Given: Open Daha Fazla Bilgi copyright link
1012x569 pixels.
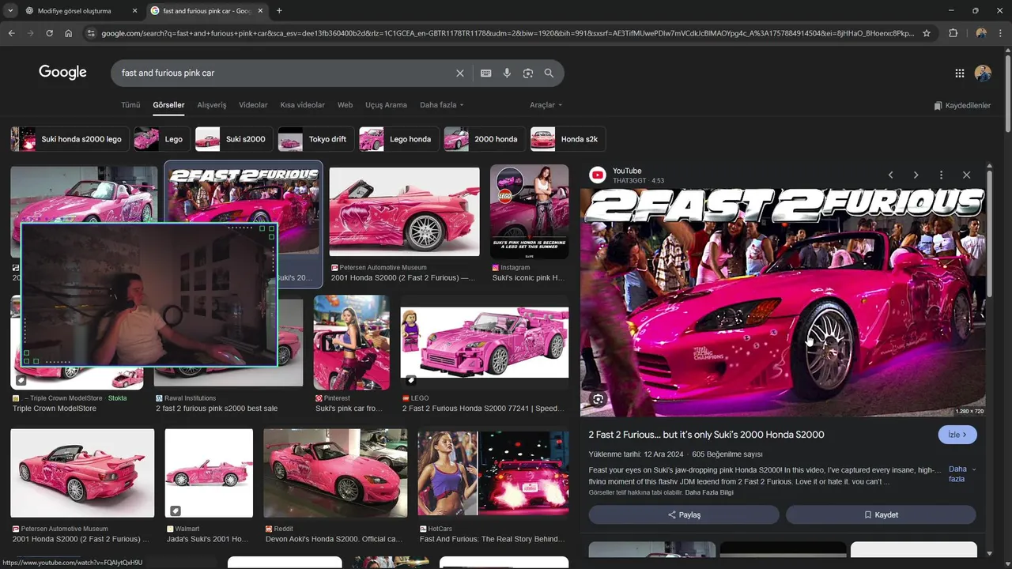Looking at the screenshot, I should click(709, 492).
